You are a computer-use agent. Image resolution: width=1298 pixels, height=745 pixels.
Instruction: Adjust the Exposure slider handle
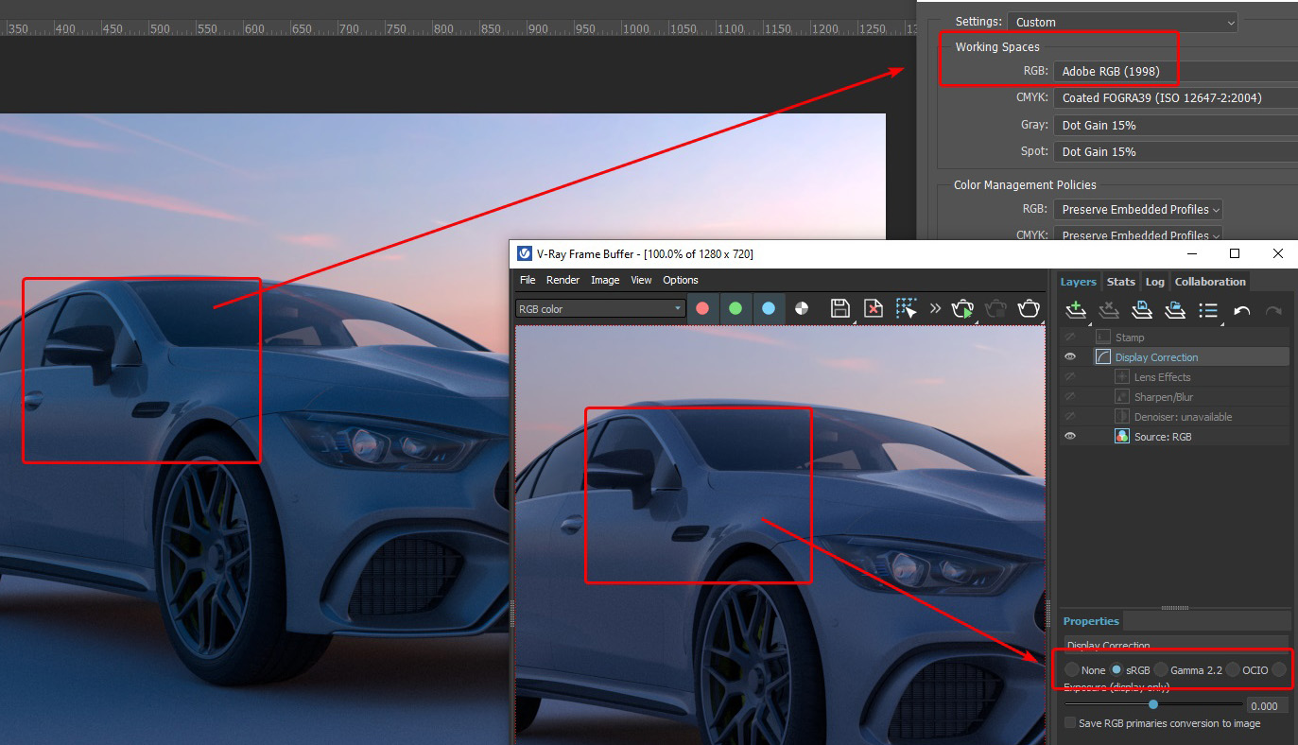tap(1153, 704)
